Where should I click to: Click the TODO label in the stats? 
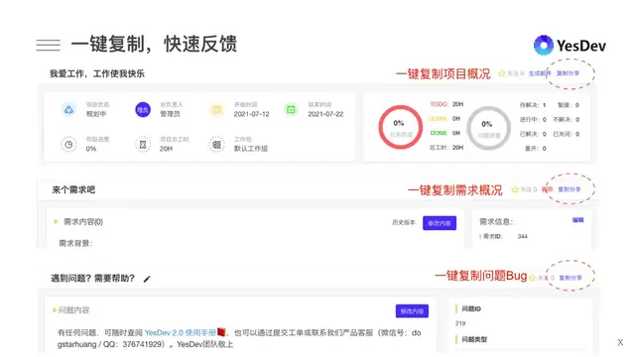439,104
